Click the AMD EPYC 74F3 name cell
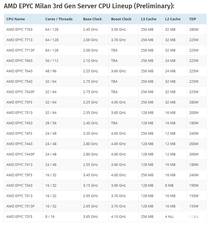The image size is (210, 226). point(19,134)
